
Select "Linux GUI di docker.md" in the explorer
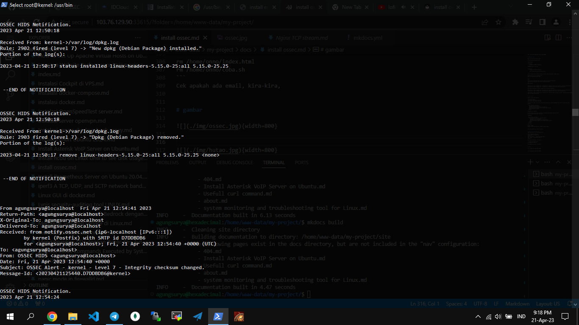(x=66, y=195)
